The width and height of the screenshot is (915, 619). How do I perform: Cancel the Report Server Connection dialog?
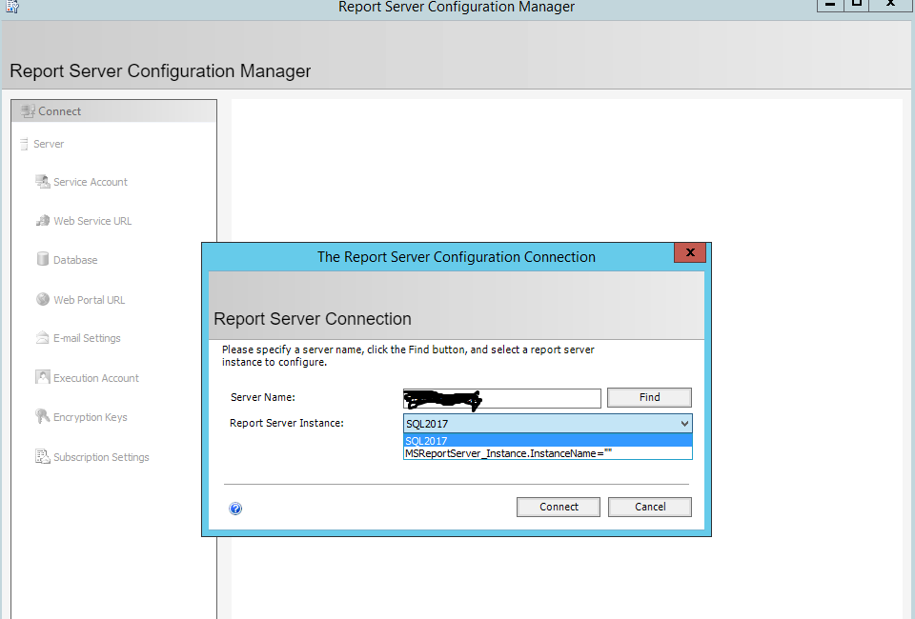click(x=649, y=507)
